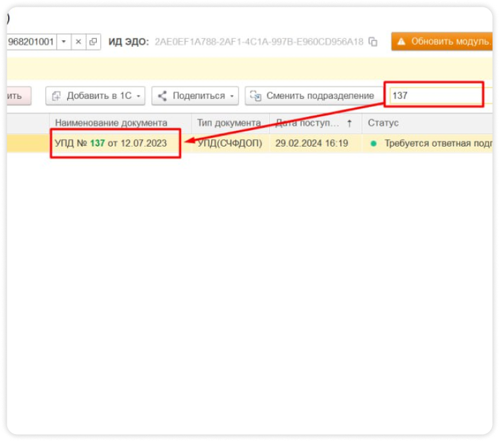Click the 29.02.2024 16:19 date cell
The height and width of the screenshot is (442, 500).
[312, 143]
